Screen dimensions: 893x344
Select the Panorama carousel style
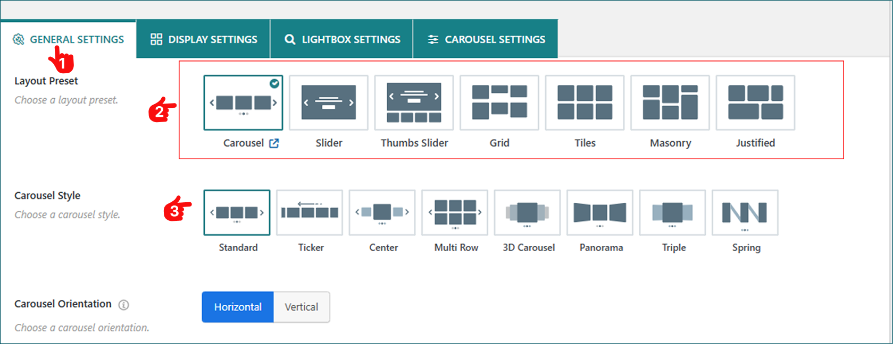tap(599, 213)
